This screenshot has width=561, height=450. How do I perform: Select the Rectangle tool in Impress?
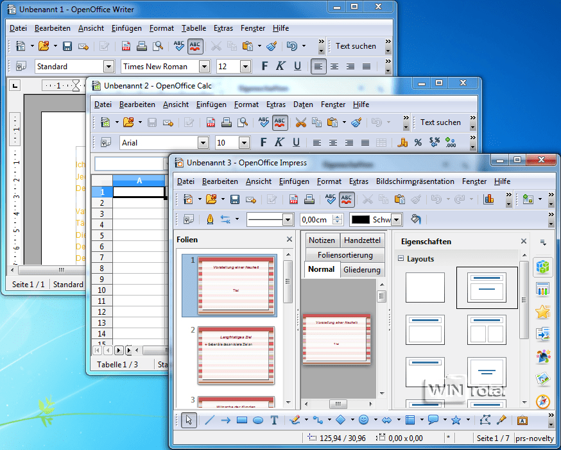tap(242, 420)
